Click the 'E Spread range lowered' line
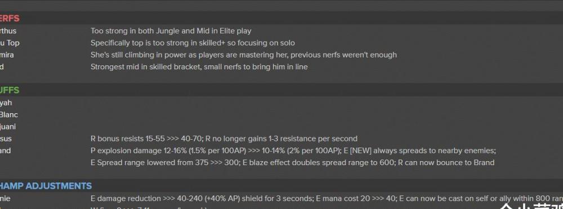Screen dimensions: 563x209 [292, 163]
